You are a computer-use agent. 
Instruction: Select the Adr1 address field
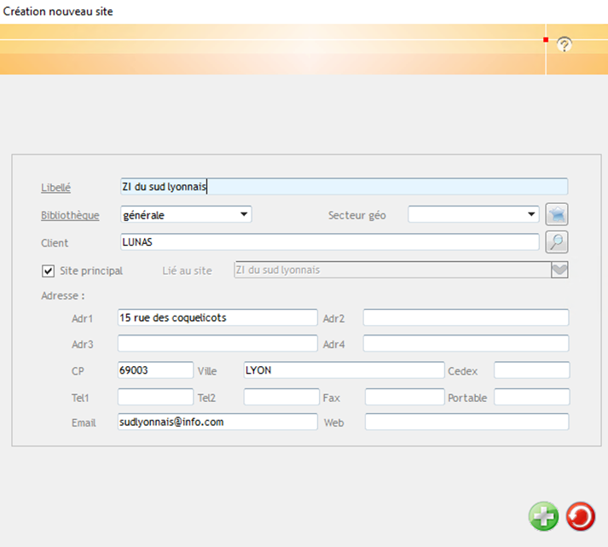pyautogui.click(x=217, y=317)
